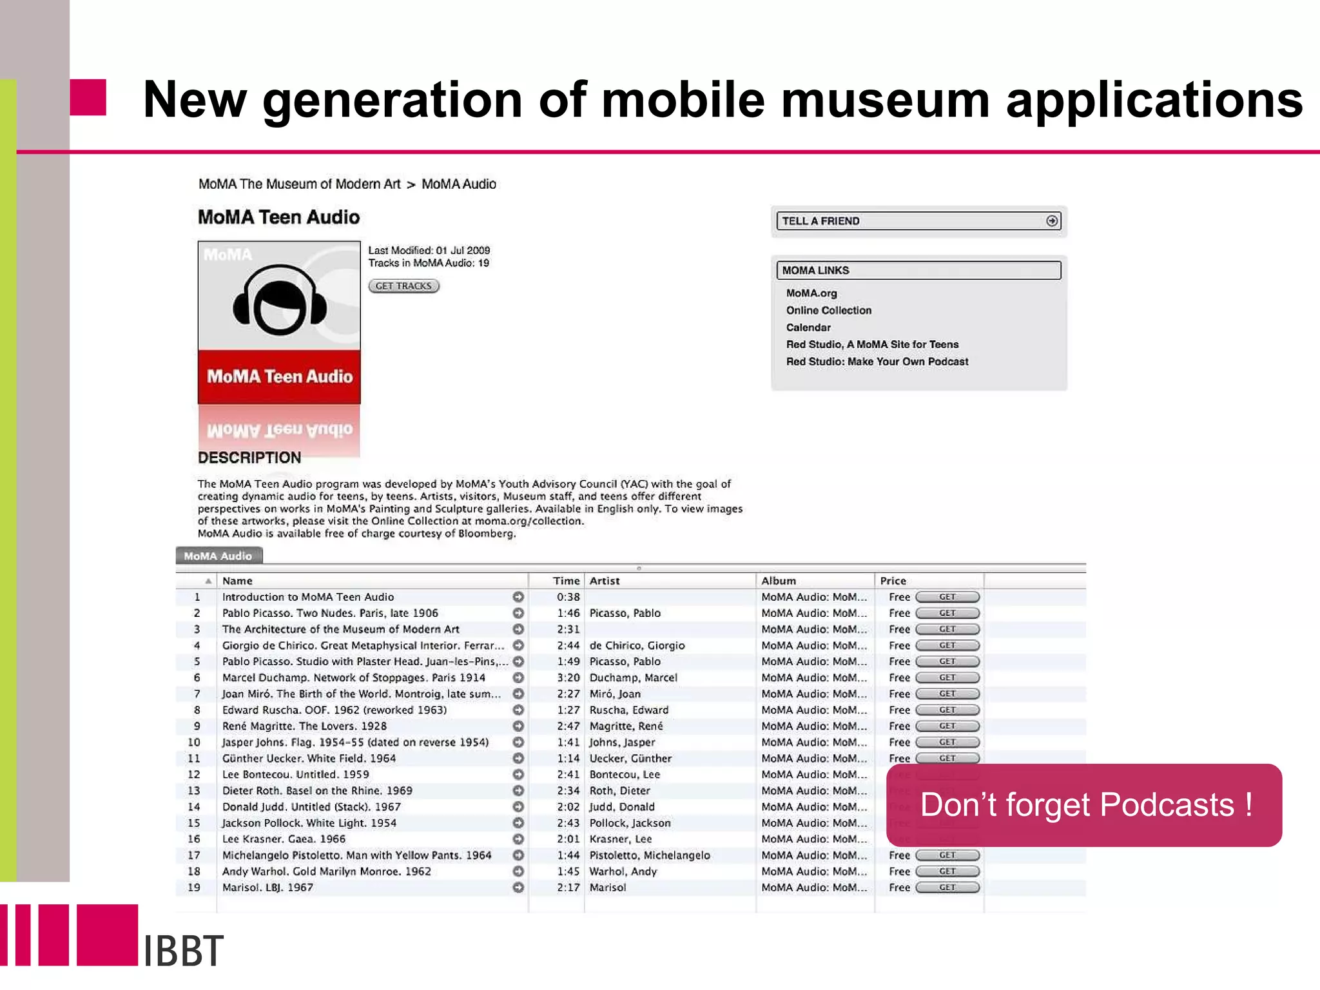Get the Architecture of the Museum track
The width and height of the screenshot is (1320, 990).
(x=947, y=629)
